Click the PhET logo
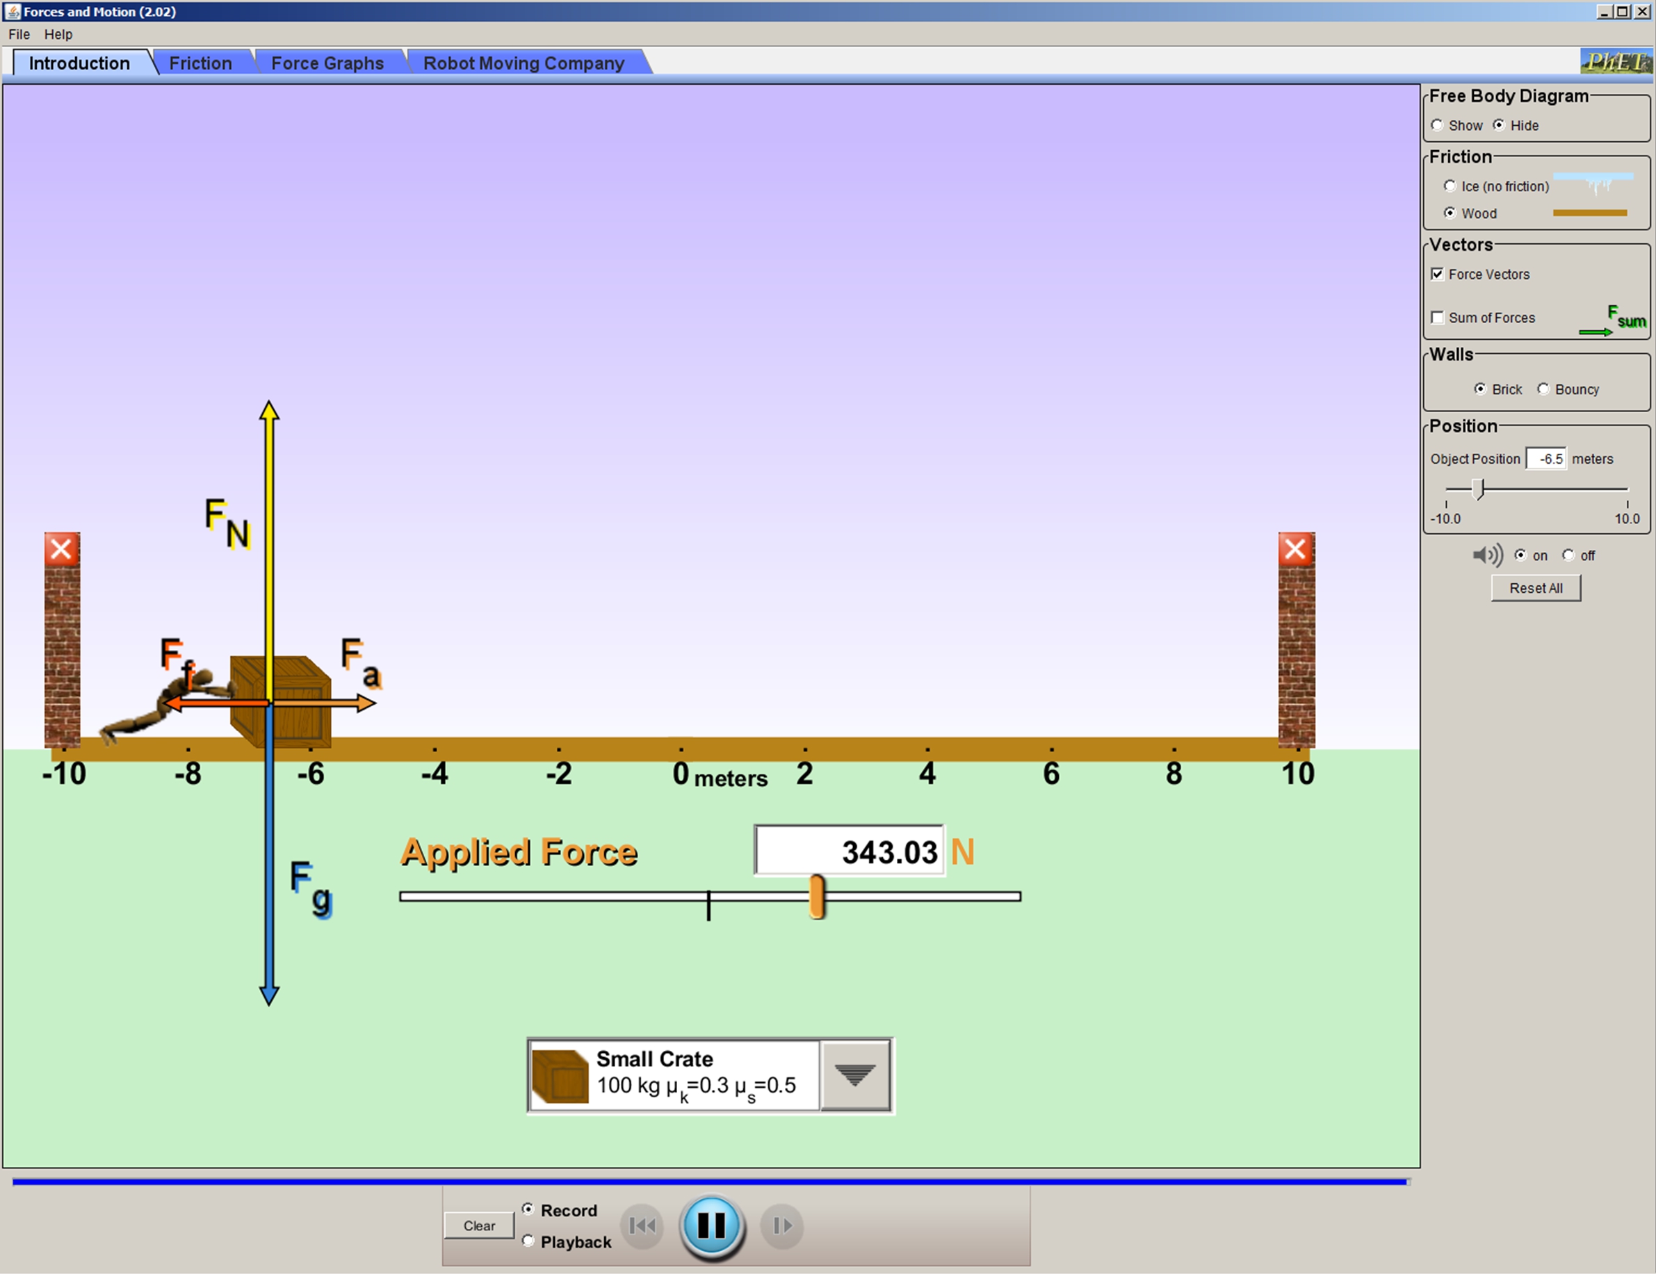Screen dimensions: 1656x1274 [x=1615, y=61]
